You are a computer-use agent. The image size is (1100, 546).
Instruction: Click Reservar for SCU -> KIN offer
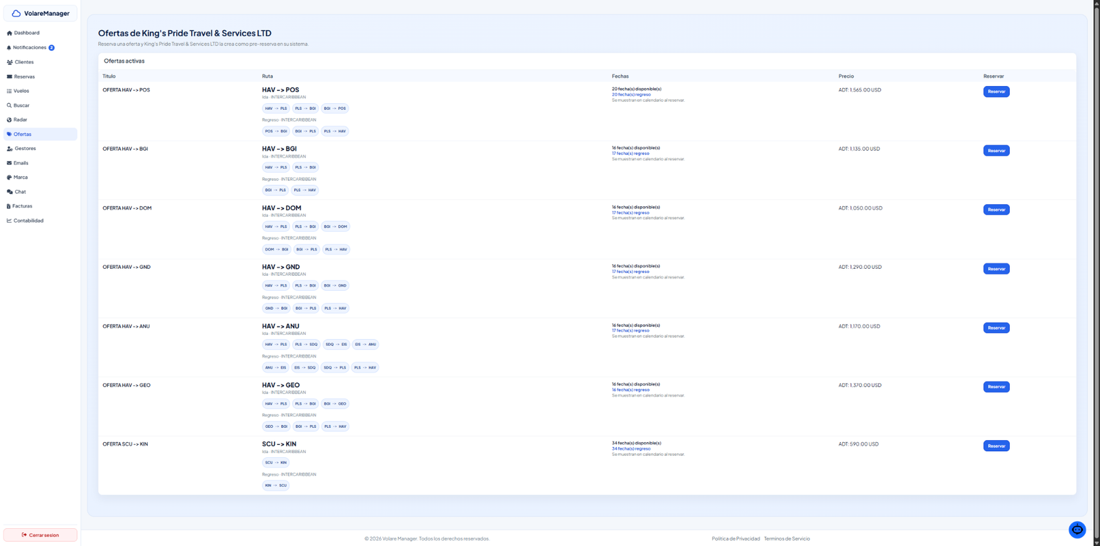pos(996,446)
